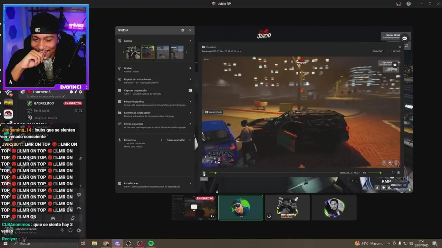Viewport: 442px width, 248px height.
Task: Select gallery clip labeled 01:48:37
Action: 148,52
